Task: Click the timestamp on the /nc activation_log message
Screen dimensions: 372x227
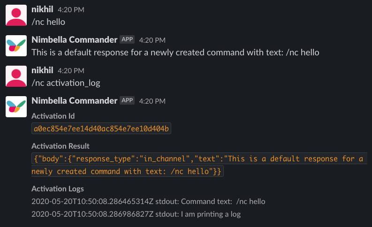Action: coord(71,71)
